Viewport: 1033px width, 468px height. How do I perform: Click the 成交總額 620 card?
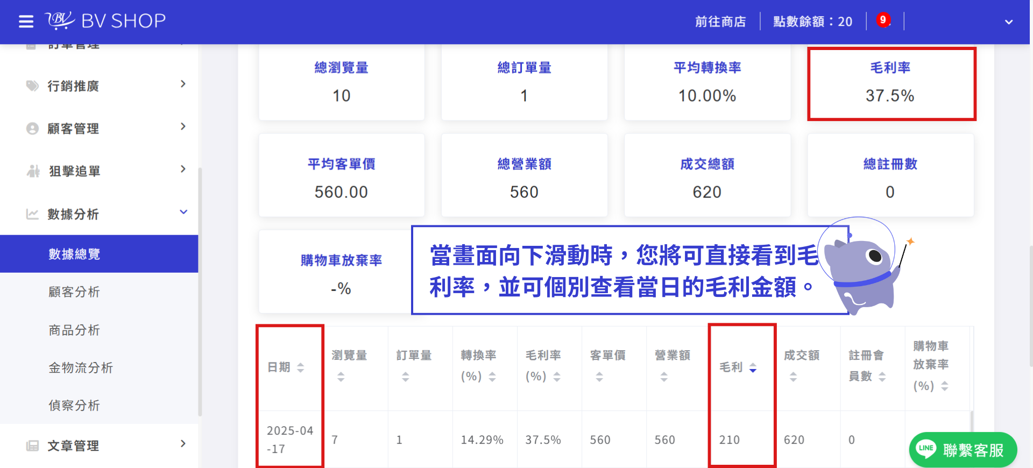[707, 175]
